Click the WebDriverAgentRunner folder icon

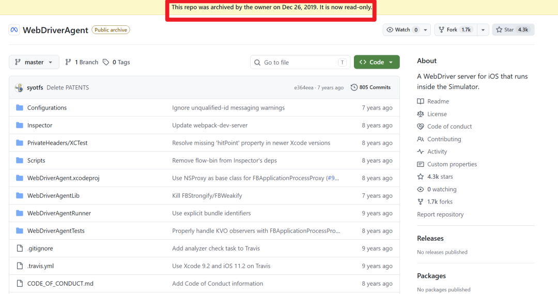(20, 213)
